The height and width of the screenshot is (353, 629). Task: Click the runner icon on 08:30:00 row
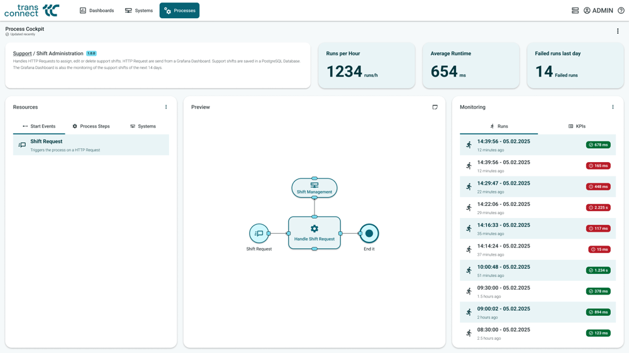pos(469,333)
